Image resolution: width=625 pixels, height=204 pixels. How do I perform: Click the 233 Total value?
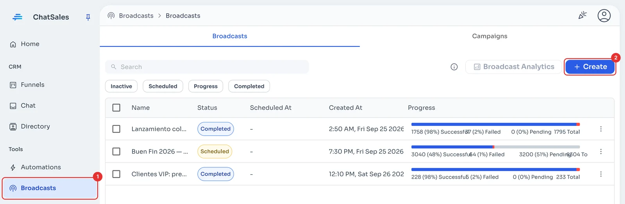(568, 177)
